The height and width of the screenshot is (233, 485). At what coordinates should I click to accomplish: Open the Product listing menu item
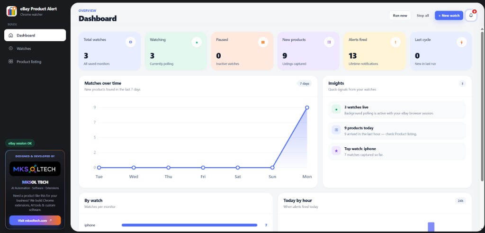click(x=35, y=62)
